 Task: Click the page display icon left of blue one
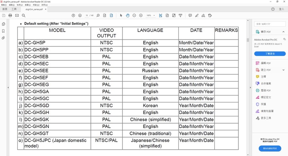pos(105,16)
